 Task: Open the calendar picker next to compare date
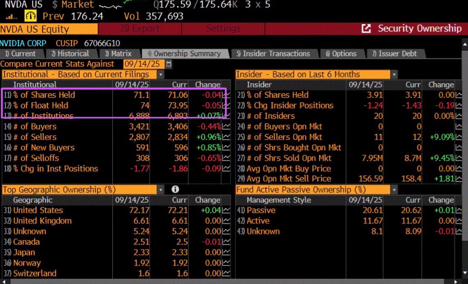169,64
